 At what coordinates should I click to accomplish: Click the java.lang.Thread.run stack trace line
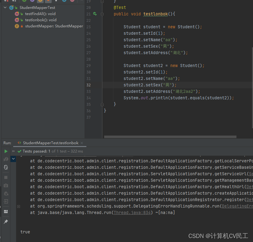pos(102,212)
